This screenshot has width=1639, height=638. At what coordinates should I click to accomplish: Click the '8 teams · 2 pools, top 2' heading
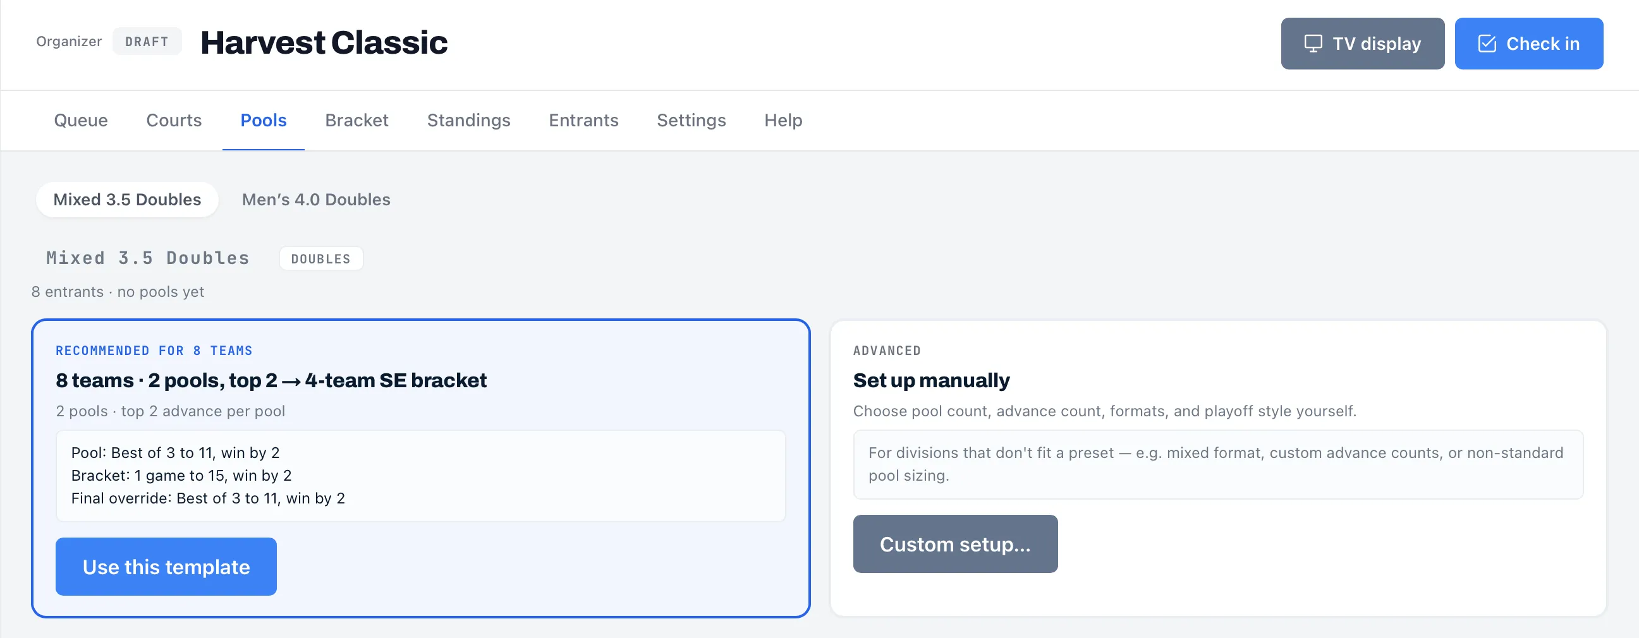[271, 380]
